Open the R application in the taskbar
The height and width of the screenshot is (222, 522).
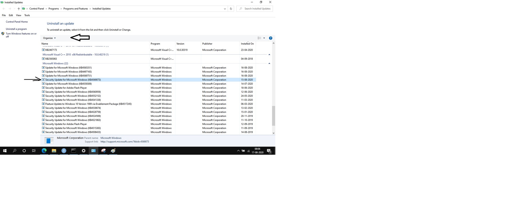64,151
